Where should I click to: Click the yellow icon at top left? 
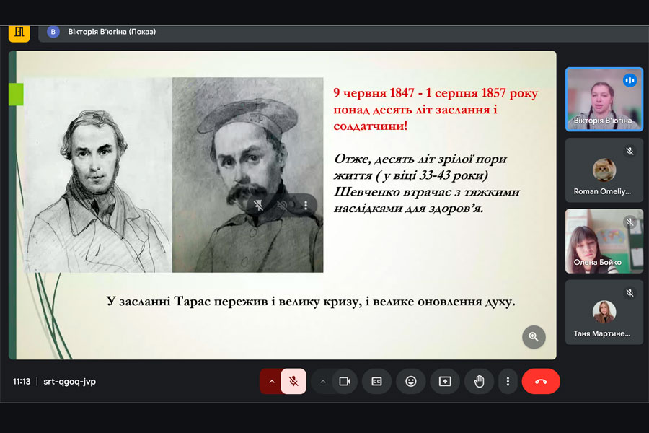(19, 32)
